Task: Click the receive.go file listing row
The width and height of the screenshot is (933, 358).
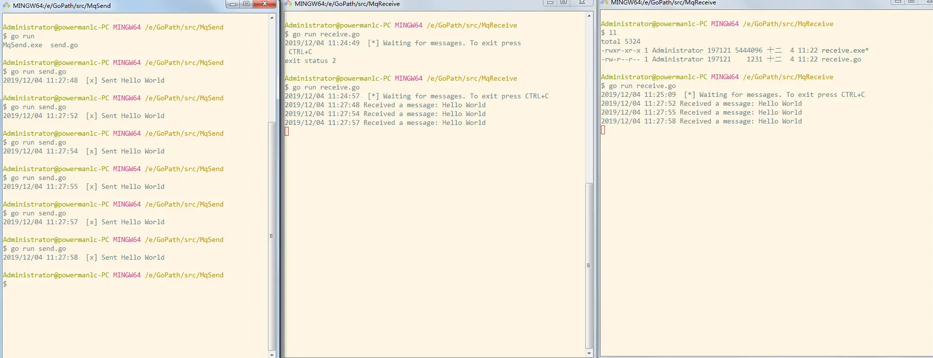Action: tap(731, 60)
